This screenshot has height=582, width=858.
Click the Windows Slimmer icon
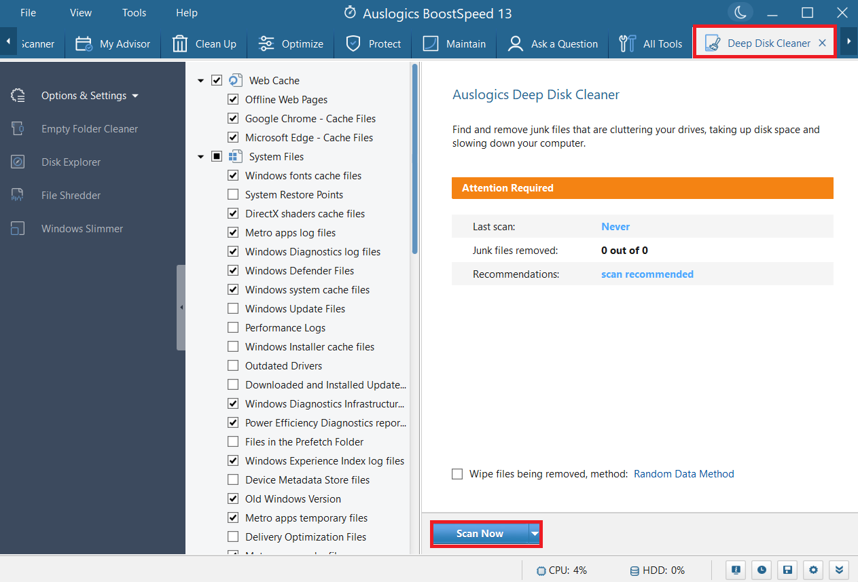18,229
